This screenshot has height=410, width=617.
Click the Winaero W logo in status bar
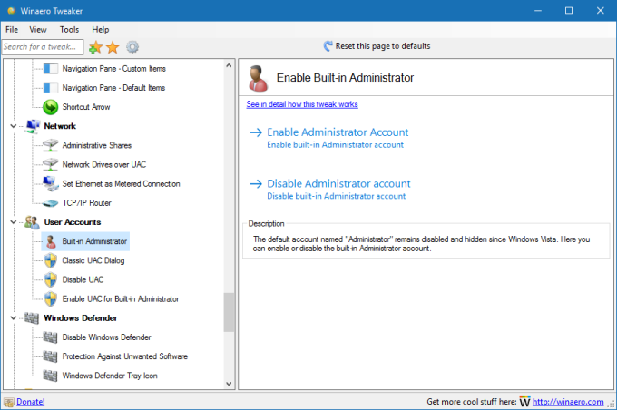click(x=524, y=402)
